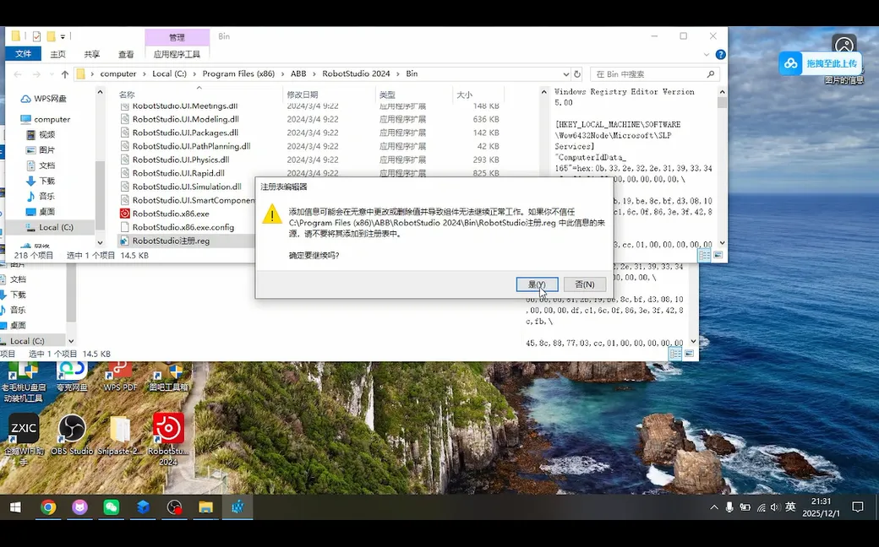Open the Windows Start menu
The width and height of the screenshot is (879, 547).
tap(15, 507)
